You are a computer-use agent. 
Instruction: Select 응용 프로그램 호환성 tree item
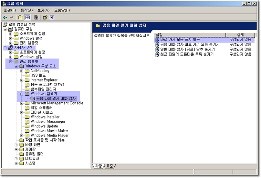click(47, 85)
